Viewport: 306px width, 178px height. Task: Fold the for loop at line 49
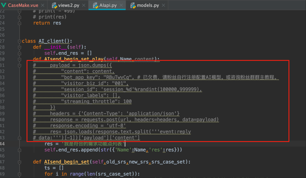coord(19,174)
